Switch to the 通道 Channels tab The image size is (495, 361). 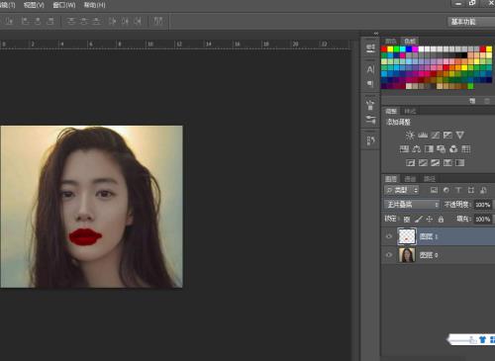click(410, 179)
